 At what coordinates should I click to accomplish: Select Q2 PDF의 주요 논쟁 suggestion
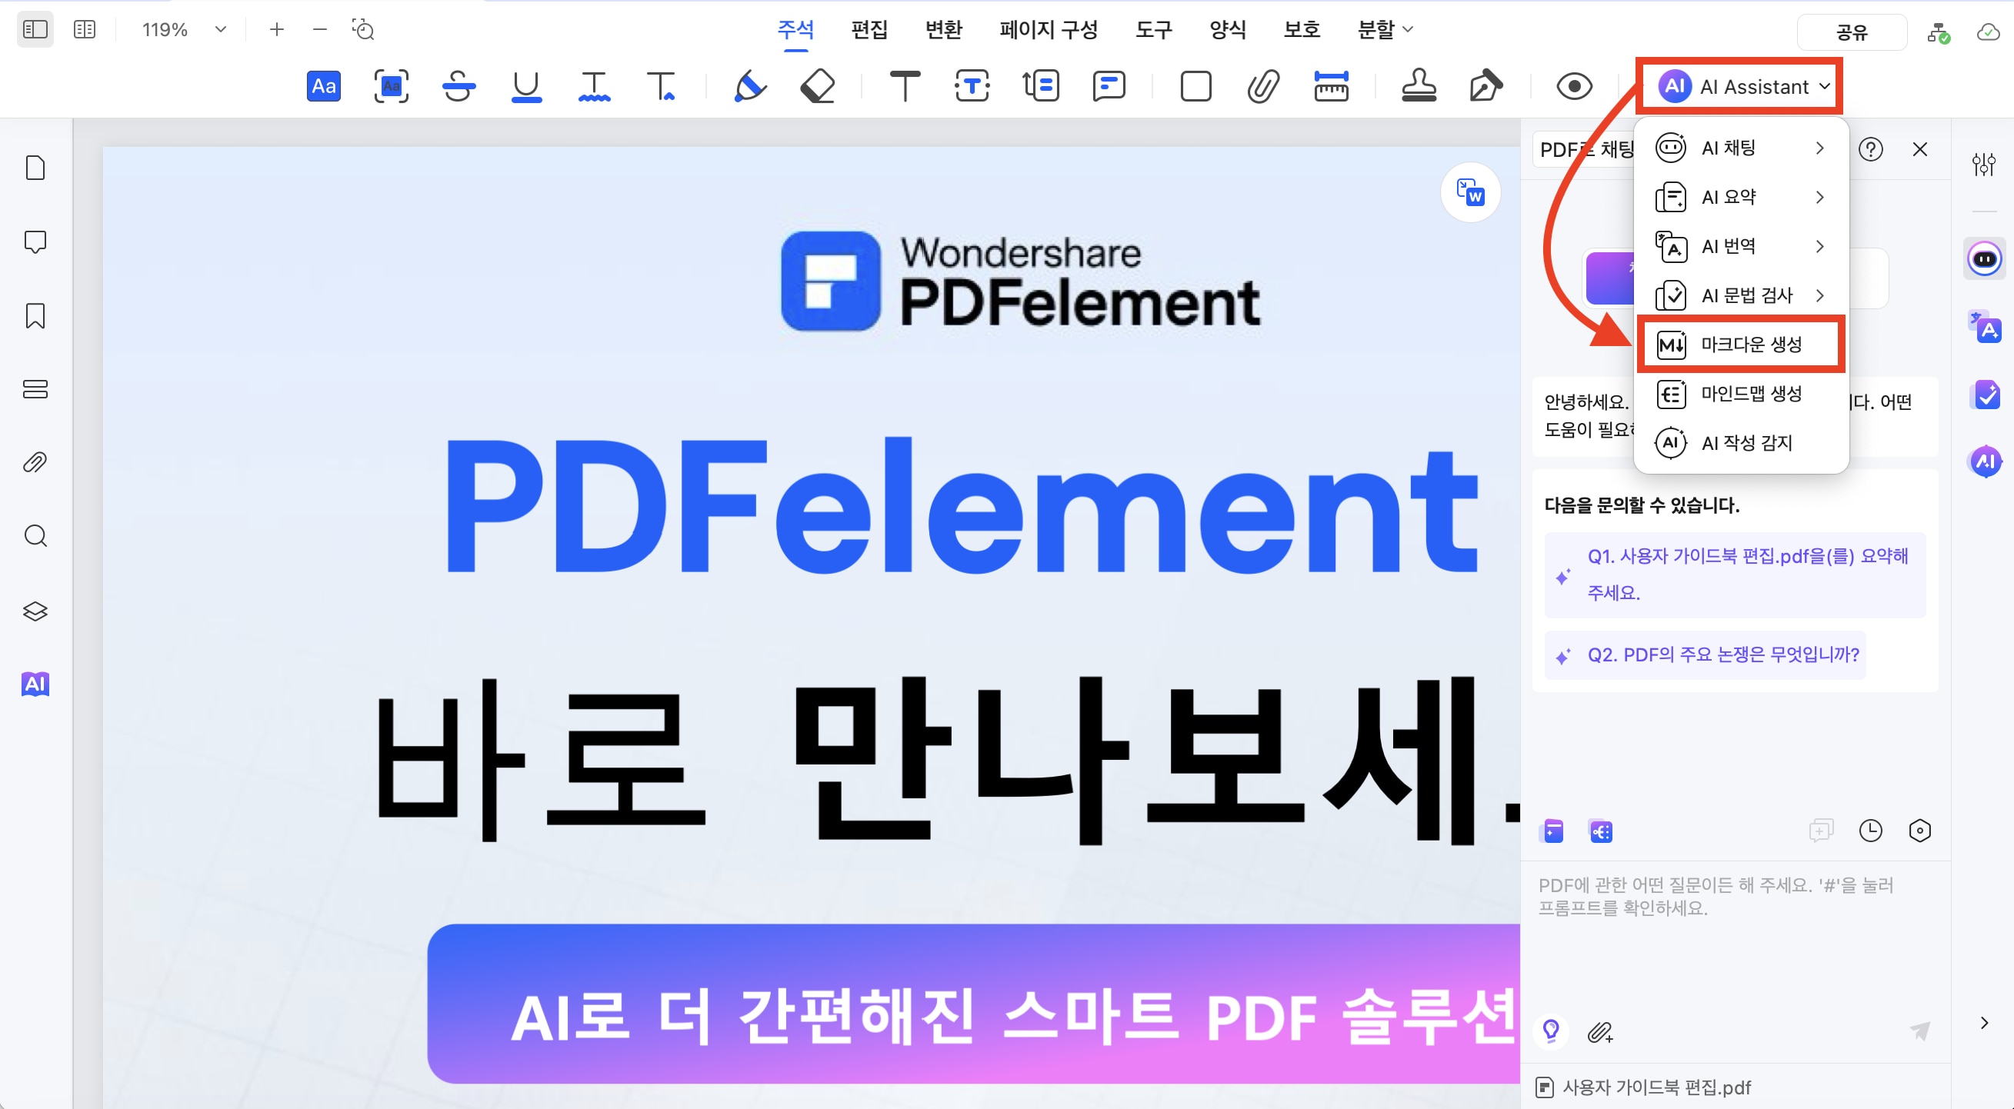[x=1706, y=654]
